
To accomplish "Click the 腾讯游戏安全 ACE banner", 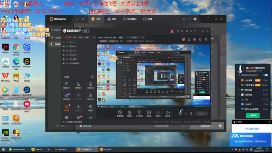I will 251,139.
